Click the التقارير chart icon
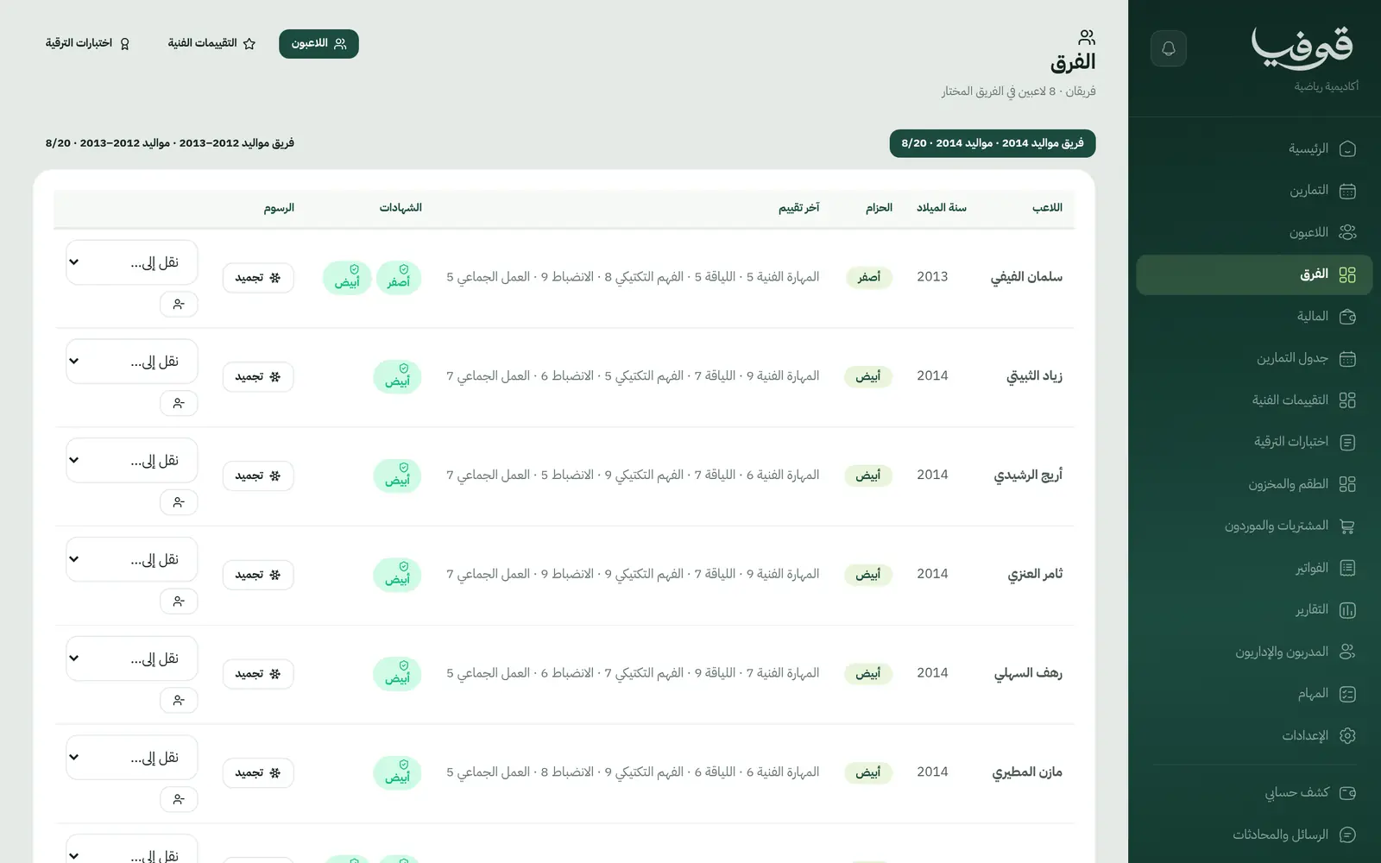Image resolution: width=1381 pixels, height=863 pixels. tap(1347, 610)
